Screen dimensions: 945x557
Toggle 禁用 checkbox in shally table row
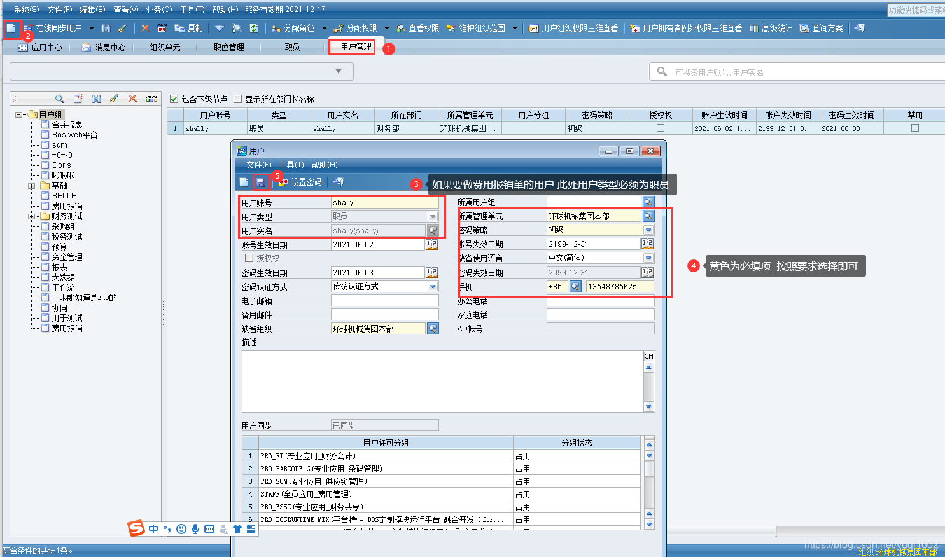click(915, 128)
